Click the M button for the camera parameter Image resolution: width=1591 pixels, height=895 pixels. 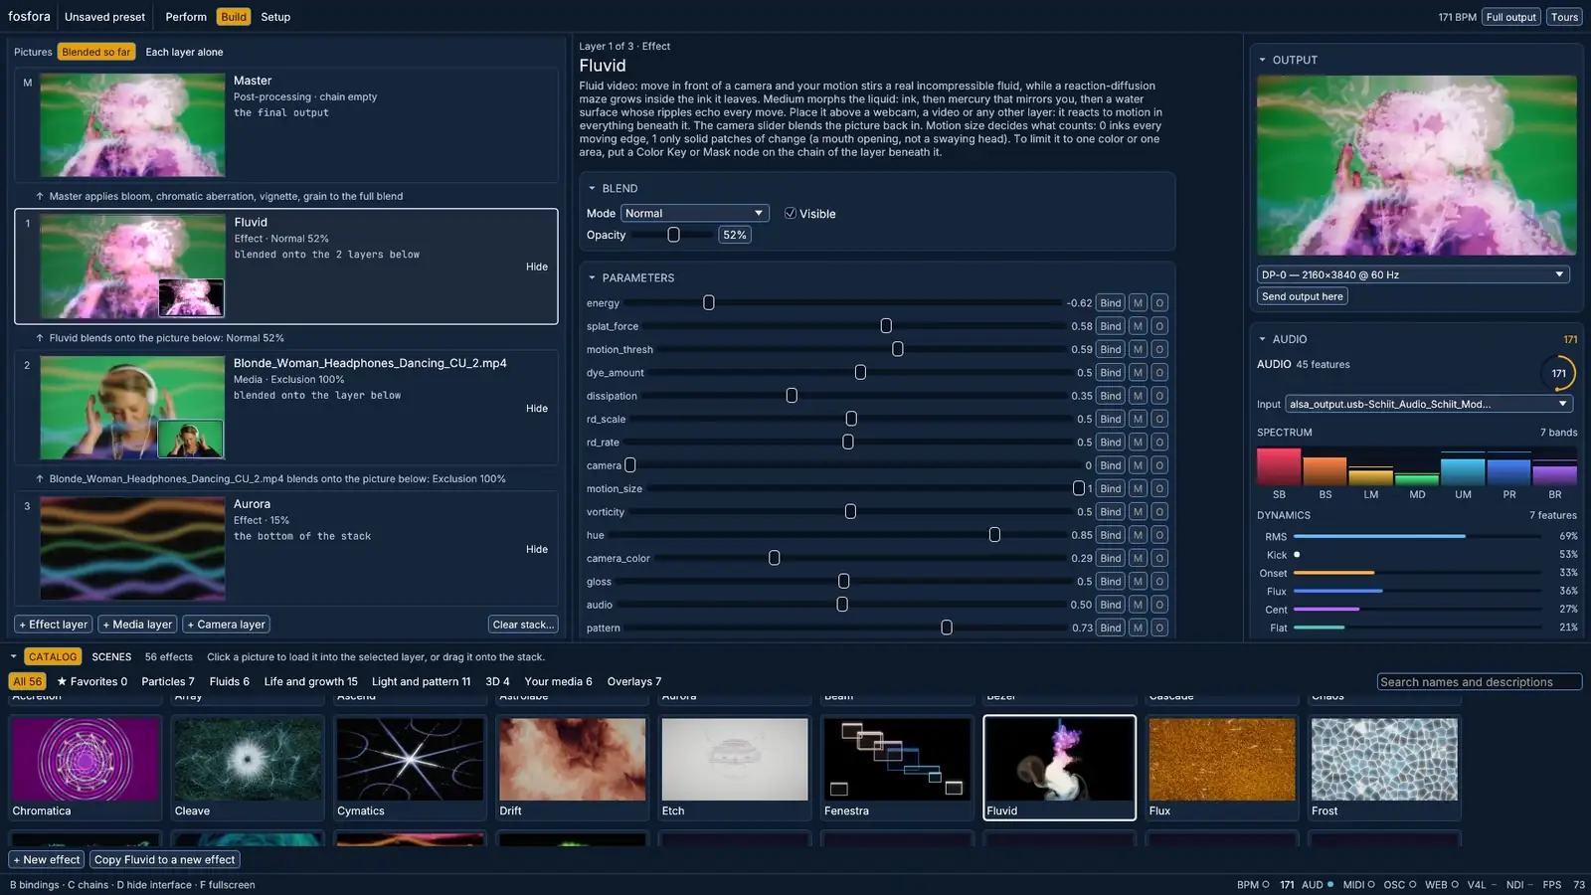coord(1138,465)
